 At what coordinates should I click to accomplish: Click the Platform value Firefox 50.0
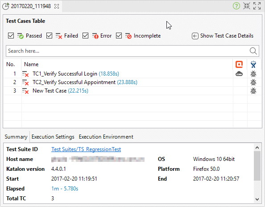207,169
